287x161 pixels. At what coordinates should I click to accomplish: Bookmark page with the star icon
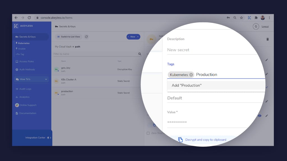click(x=241, y=18)
